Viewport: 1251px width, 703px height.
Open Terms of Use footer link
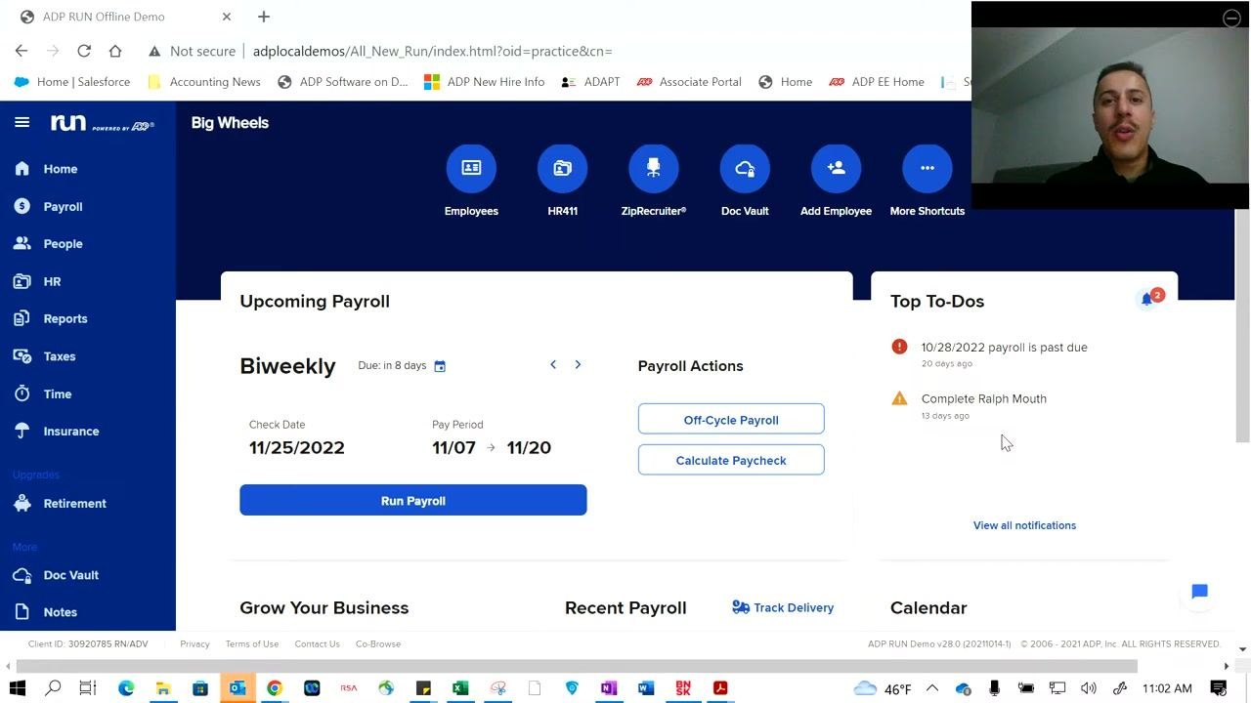[x=252, y=644]
